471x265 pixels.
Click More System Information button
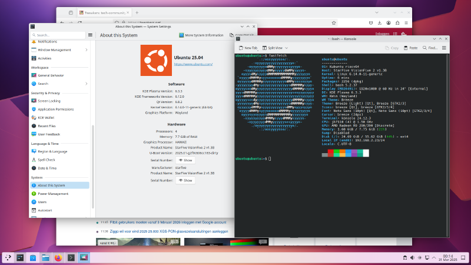[201, 35]
